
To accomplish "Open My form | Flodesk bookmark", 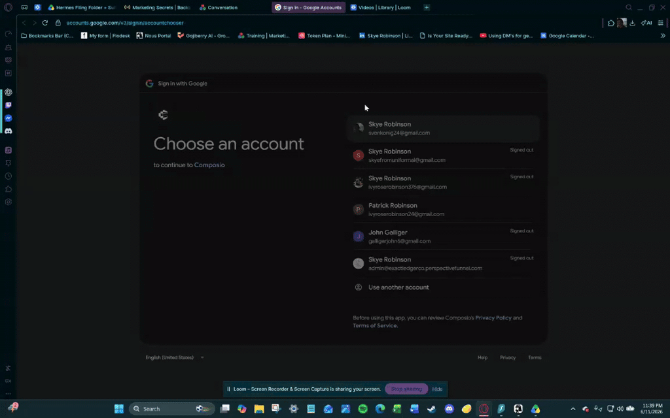I will pos(105,36).
